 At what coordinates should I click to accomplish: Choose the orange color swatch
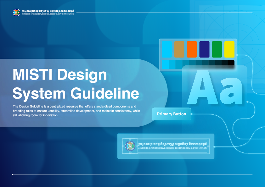192,49
